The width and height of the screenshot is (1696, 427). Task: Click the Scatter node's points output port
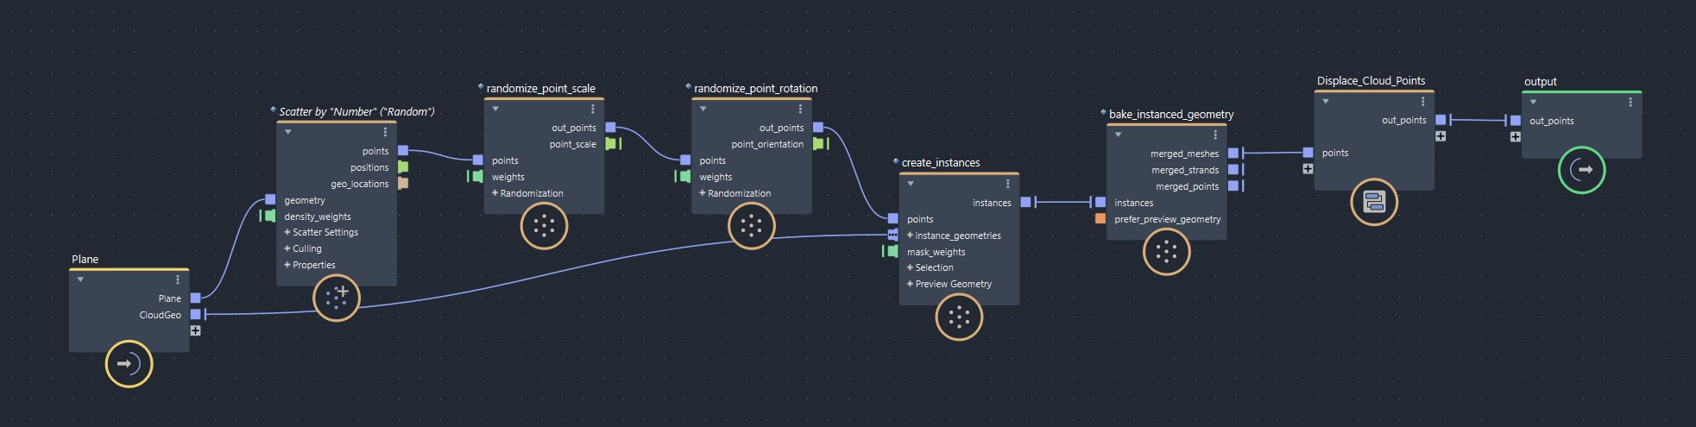coord(403,151)
